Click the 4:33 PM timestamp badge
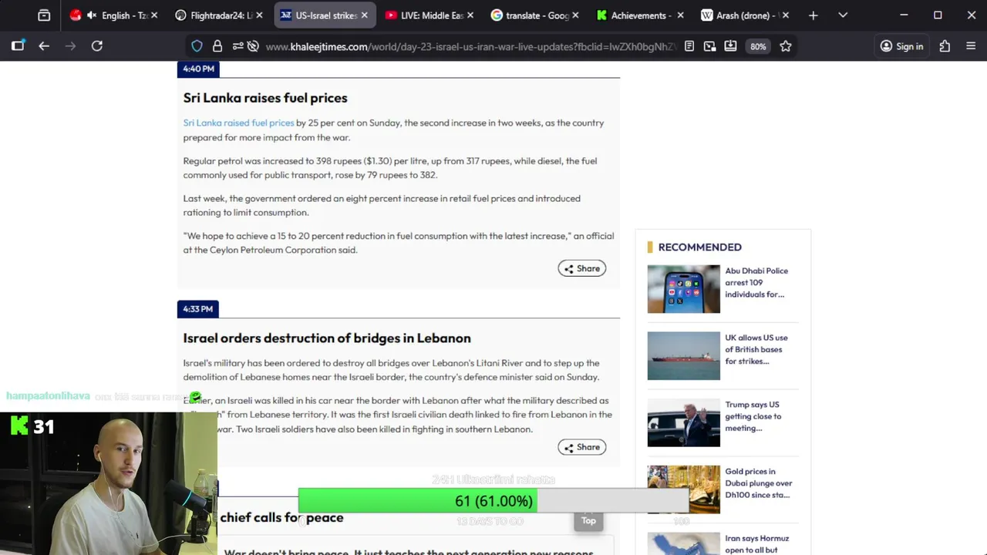This screenshot has height=555, width=987. 197,309
